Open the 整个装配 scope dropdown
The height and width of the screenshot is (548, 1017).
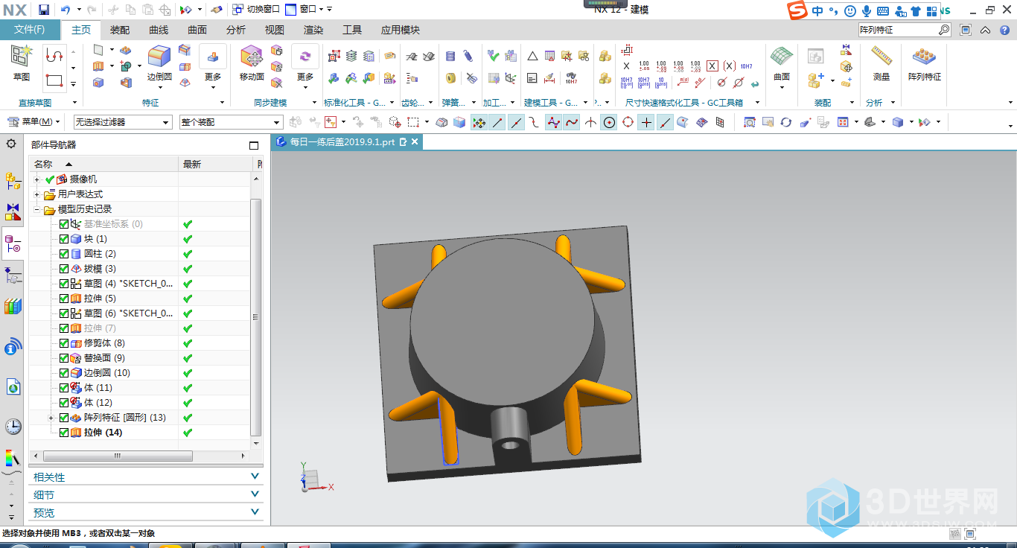(x=232, y=122)
